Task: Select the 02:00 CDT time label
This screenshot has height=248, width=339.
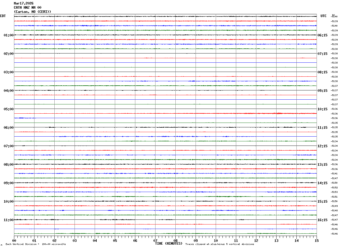Action: (9, 54)
